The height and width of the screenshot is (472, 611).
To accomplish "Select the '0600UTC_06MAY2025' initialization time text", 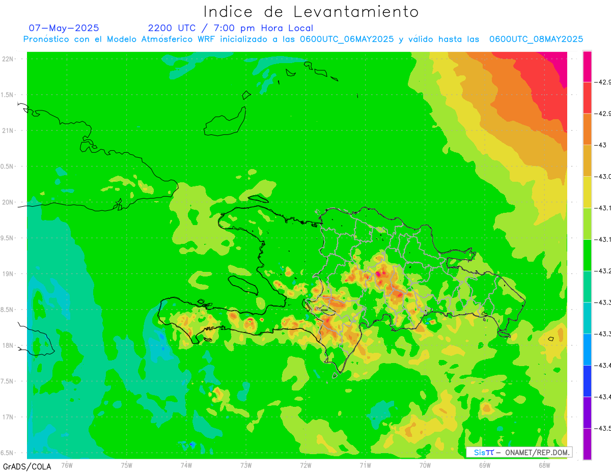I will tap(347, 39).
